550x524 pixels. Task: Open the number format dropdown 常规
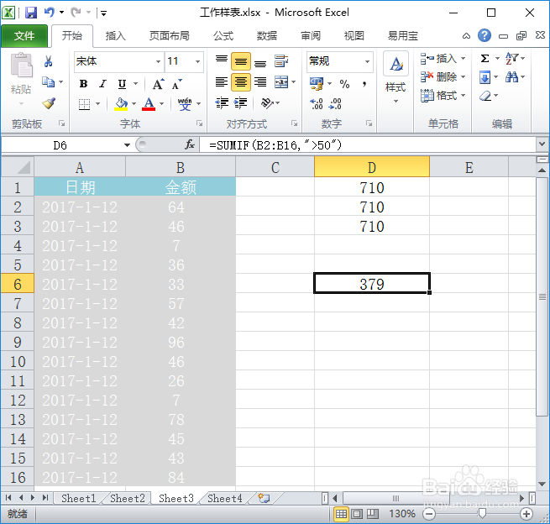click(367, 62)
